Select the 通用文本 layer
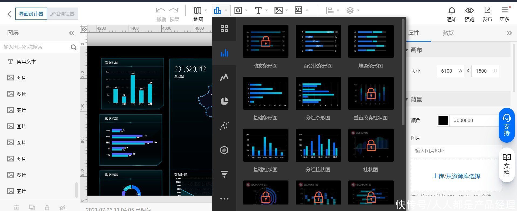 pyautogui.click(x=40, y=62)
